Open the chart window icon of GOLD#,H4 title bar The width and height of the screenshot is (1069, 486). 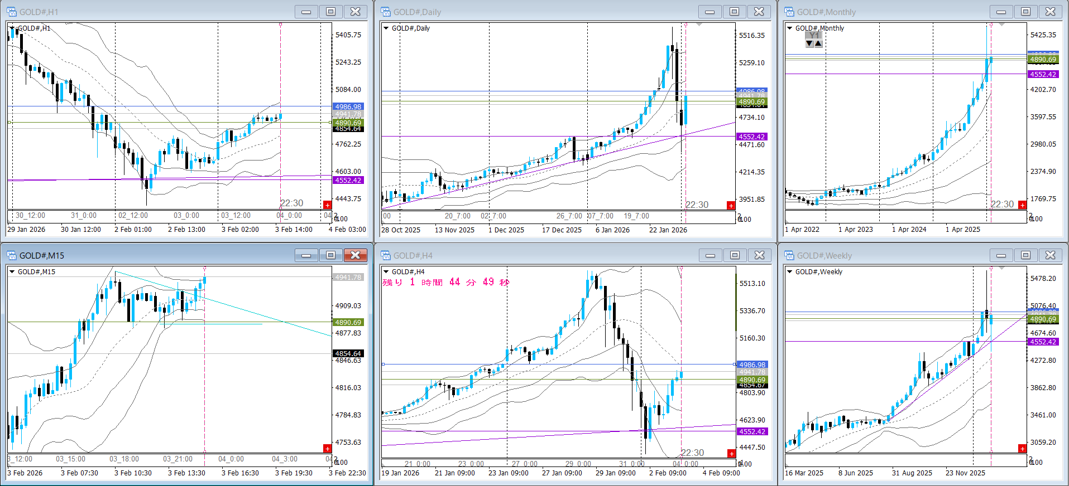pyautogui.click(x=385, y=255)
